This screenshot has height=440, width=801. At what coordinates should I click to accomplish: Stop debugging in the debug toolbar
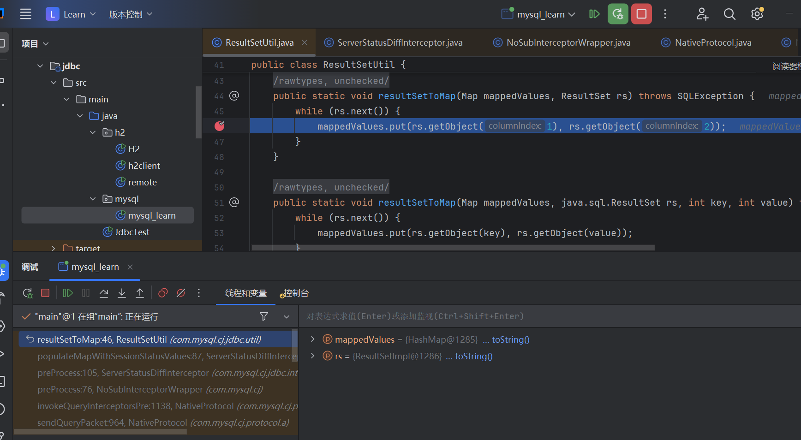45,293
